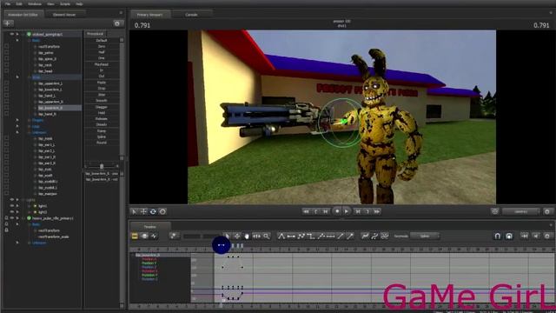Viewport: 556px width, 313px height.
Task: Toggle visibility eye for Lights group
Action: pyautogui.click(x=11, y=200)
